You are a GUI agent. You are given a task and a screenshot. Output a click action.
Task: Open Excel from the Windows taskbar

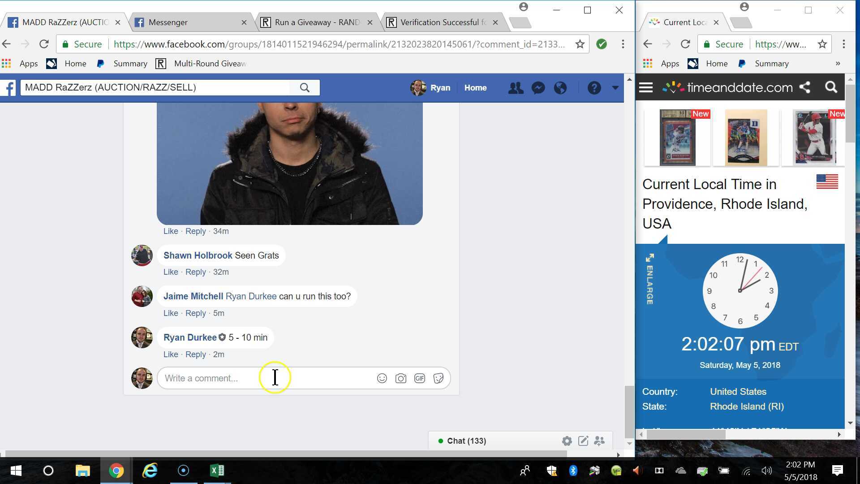(217, 471)
